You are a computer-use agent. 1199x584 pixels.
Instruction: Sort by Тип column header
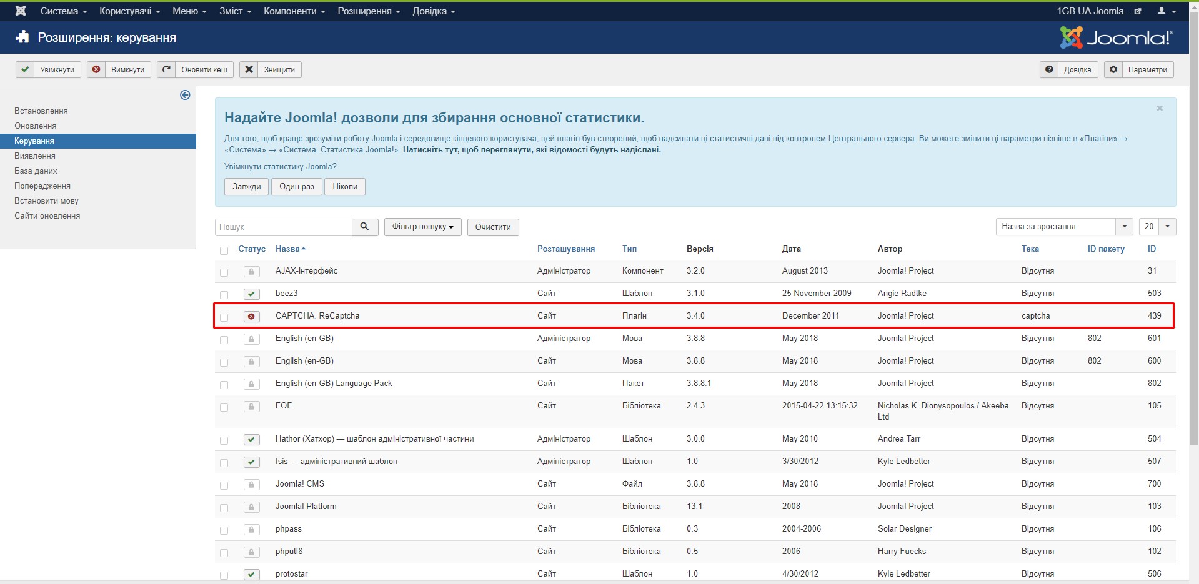(x=629, y=249)
